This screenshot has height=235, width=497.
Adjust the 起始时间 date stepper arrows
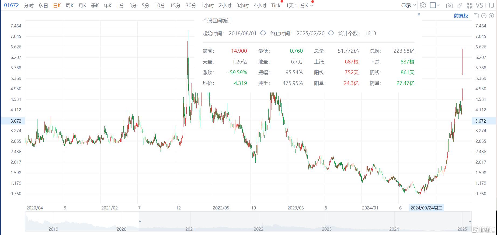[x=263, y=33]
